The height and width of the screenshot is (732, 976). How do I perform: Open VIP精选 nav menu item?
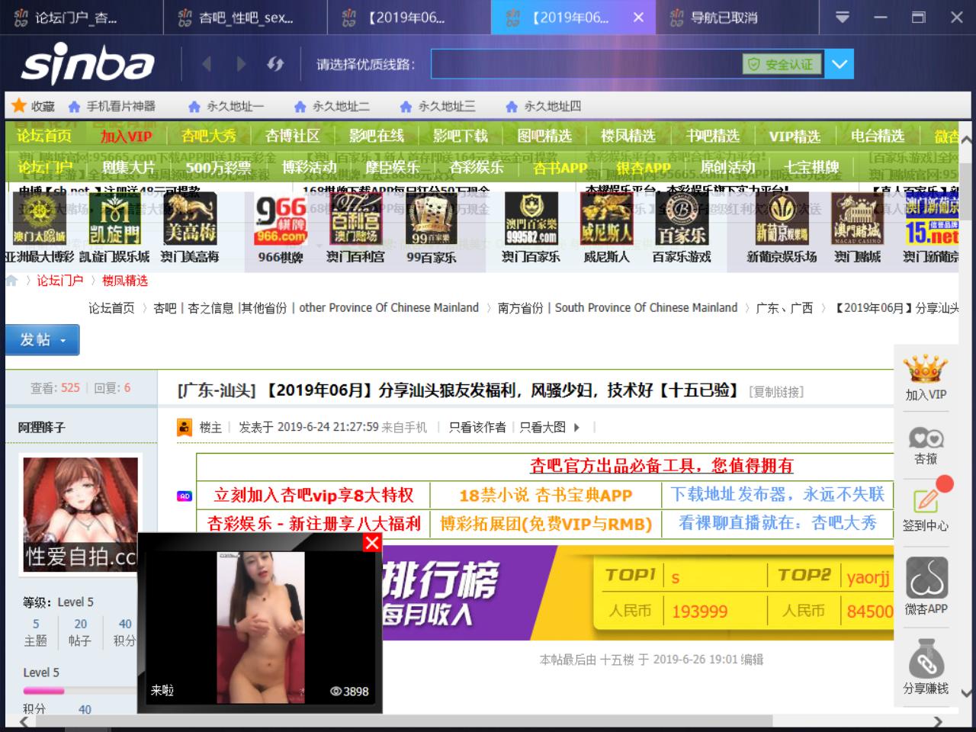795,136
